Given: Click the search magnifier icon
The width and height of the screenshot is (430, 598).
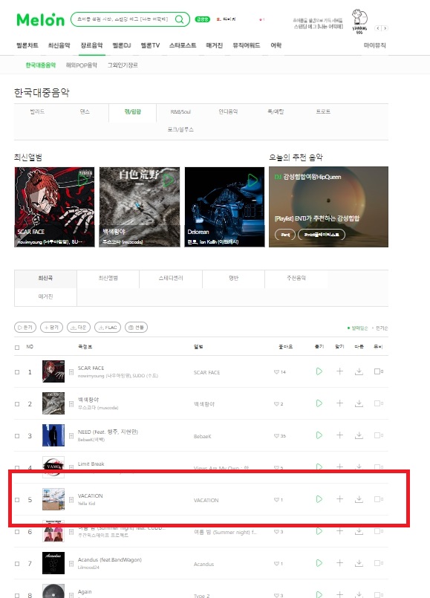Looking at the screenshot, I should [x=179, y=19].
